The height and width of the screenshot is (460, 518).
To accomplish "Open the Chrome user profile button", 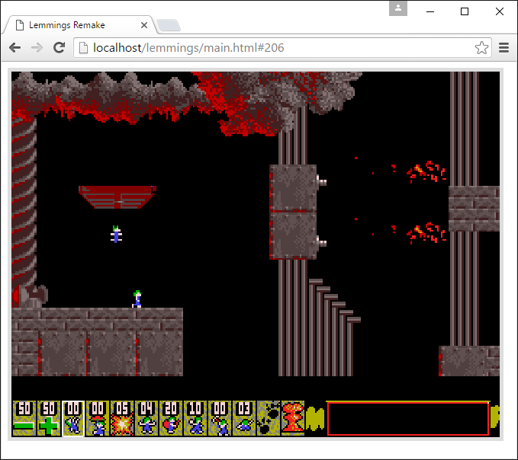I will 398,8.
